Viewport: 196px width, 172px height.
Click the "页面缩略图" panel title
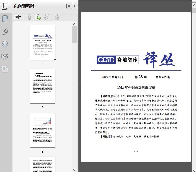pyautogui.click(x=24, y=6)
